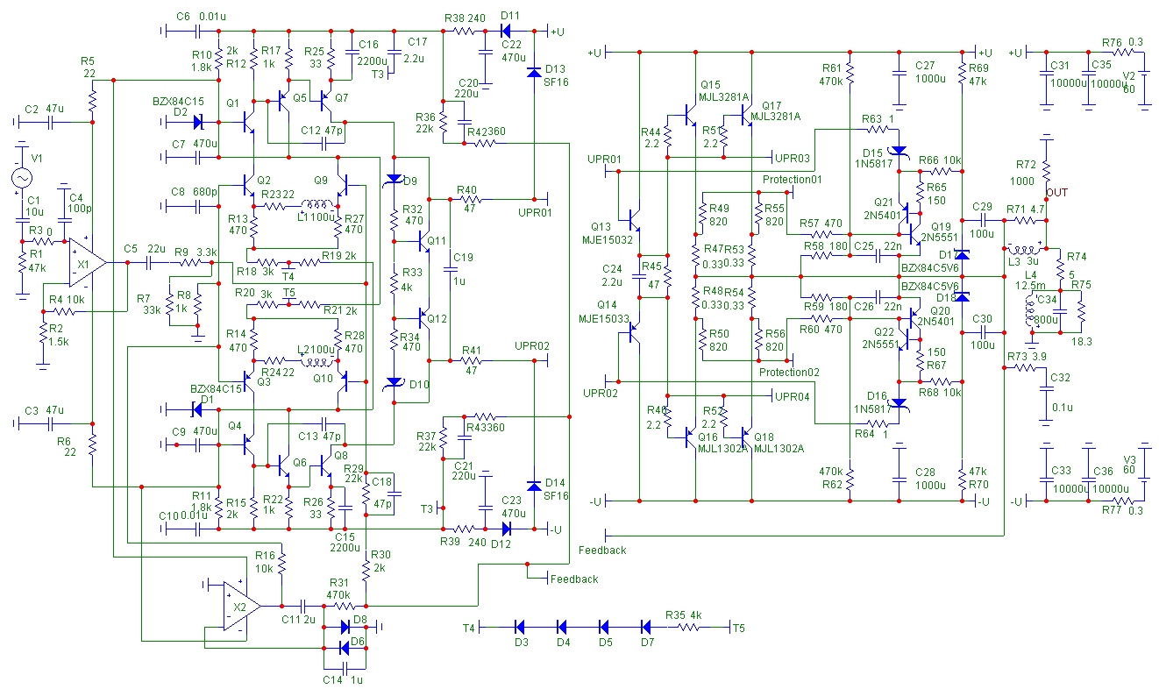Click the D14 SF16 diode symbol
Screen dimensions: 1159x689
[x=533, y=485]
